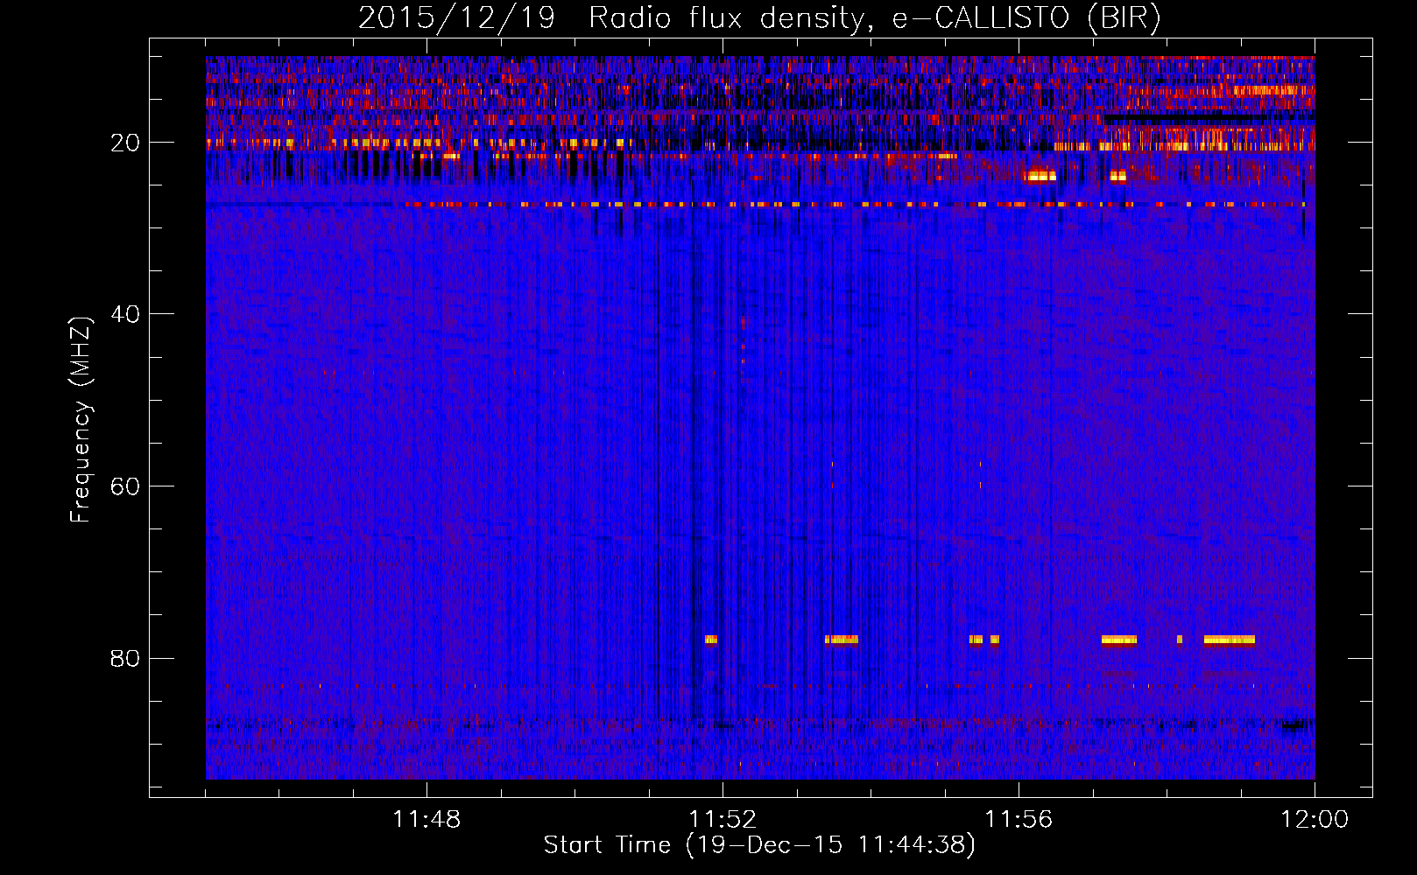Click the 80 MHz frequency tick label
1417x875 pixels.
tap(125, 658)
